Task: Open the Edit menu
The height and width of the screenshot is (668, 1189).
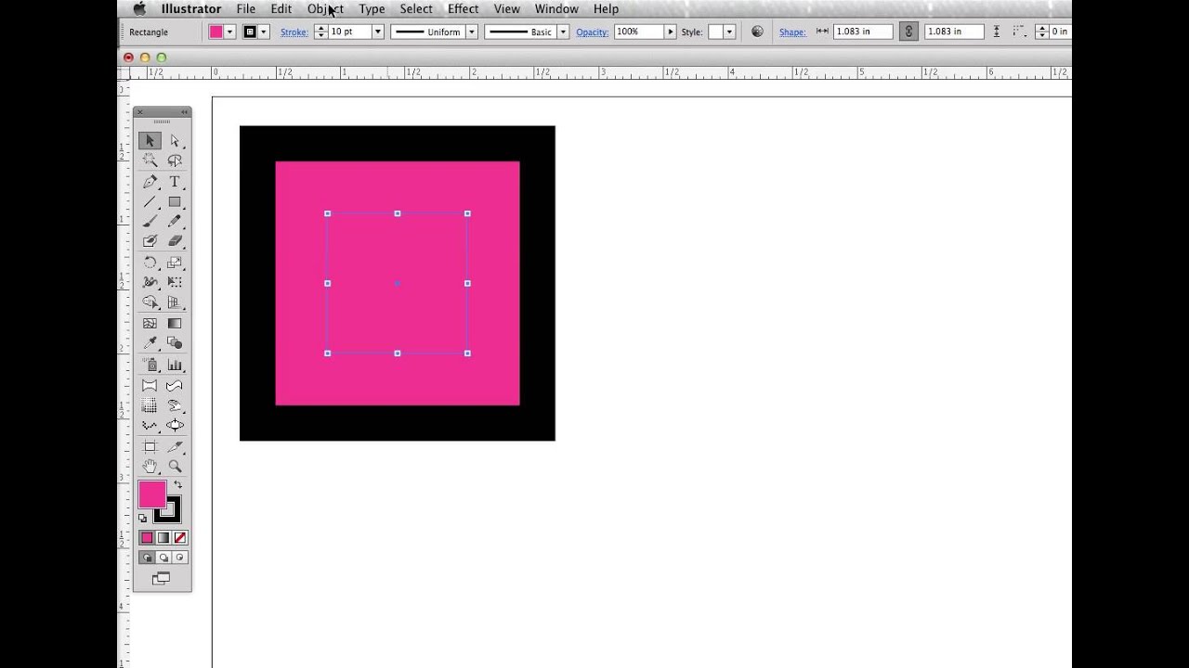Action: pyautogui.click(x=281, y=9)
